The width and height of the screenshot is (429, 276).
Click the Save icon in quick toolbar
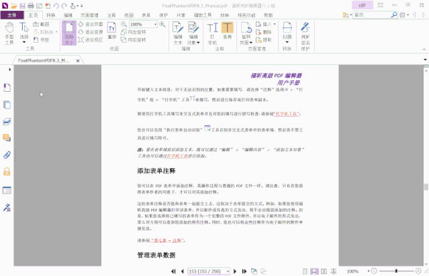click(x=22, y=5)
